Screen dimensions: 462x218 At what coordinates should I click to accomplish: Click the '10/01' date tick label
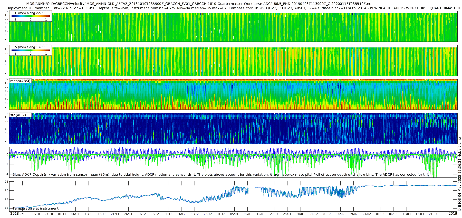point(247,214)
